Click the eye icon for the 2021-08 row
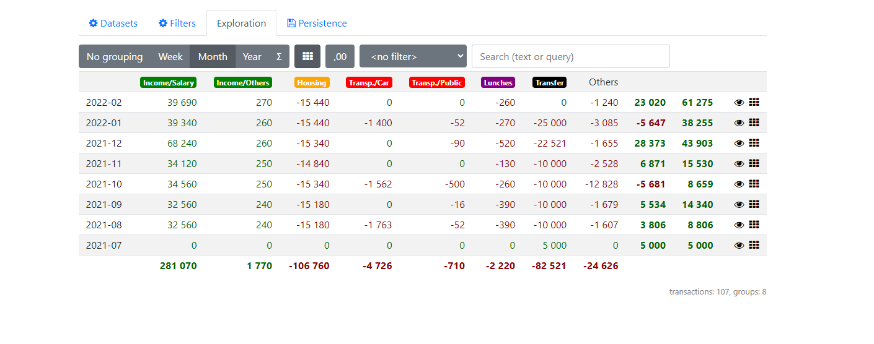Viewport: 874px width, 344px height. [739, 225]
